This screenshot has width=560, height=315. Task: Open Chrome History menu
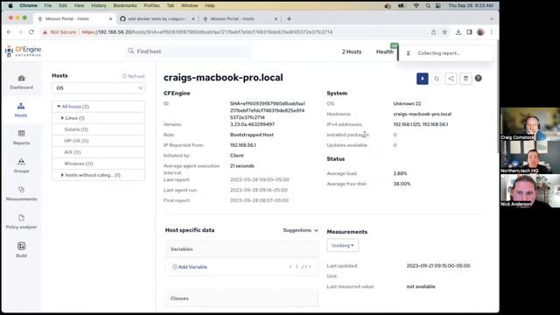pos(99,6)
